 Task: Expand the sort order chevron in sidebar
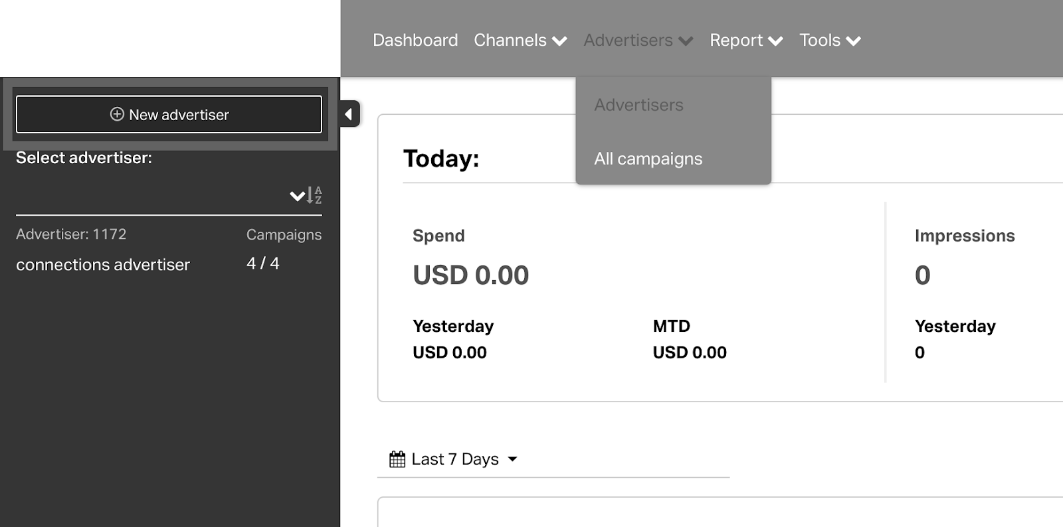(296, 196)
